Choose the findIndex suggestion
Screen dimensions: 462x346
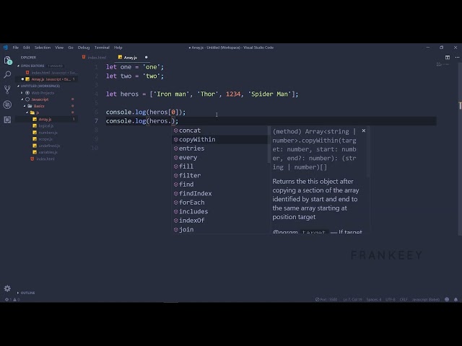click(219, 193)
